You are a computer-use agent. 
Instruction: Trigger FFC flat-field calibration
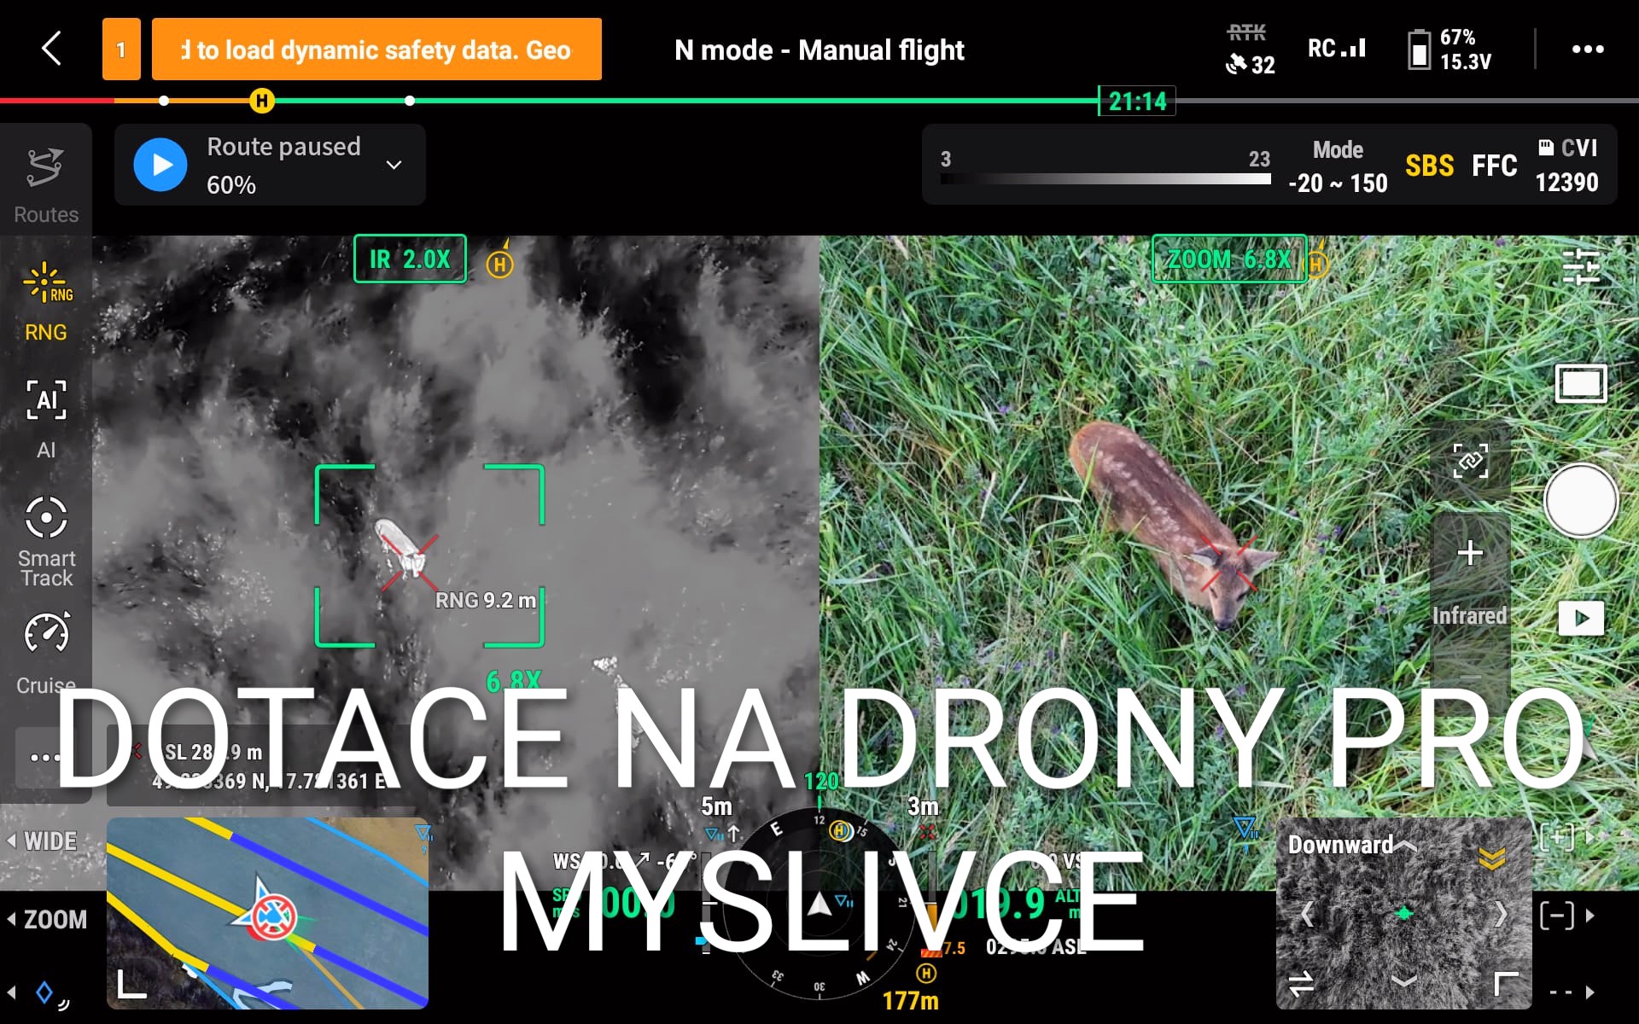pyautogui.click(x=1494, y=166)
